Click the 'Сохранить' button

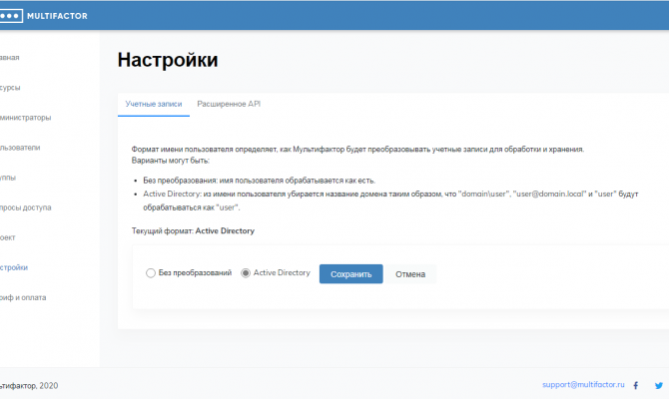point(350,274)
